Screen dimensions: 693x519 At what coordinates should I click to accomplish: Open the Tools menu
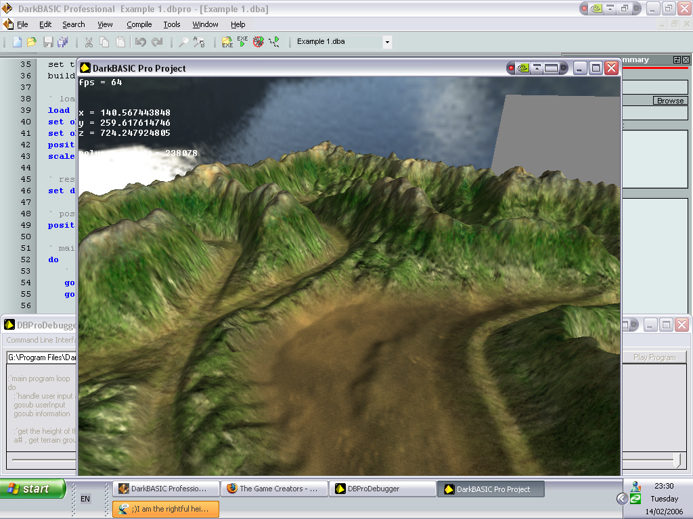coord(171,24)
